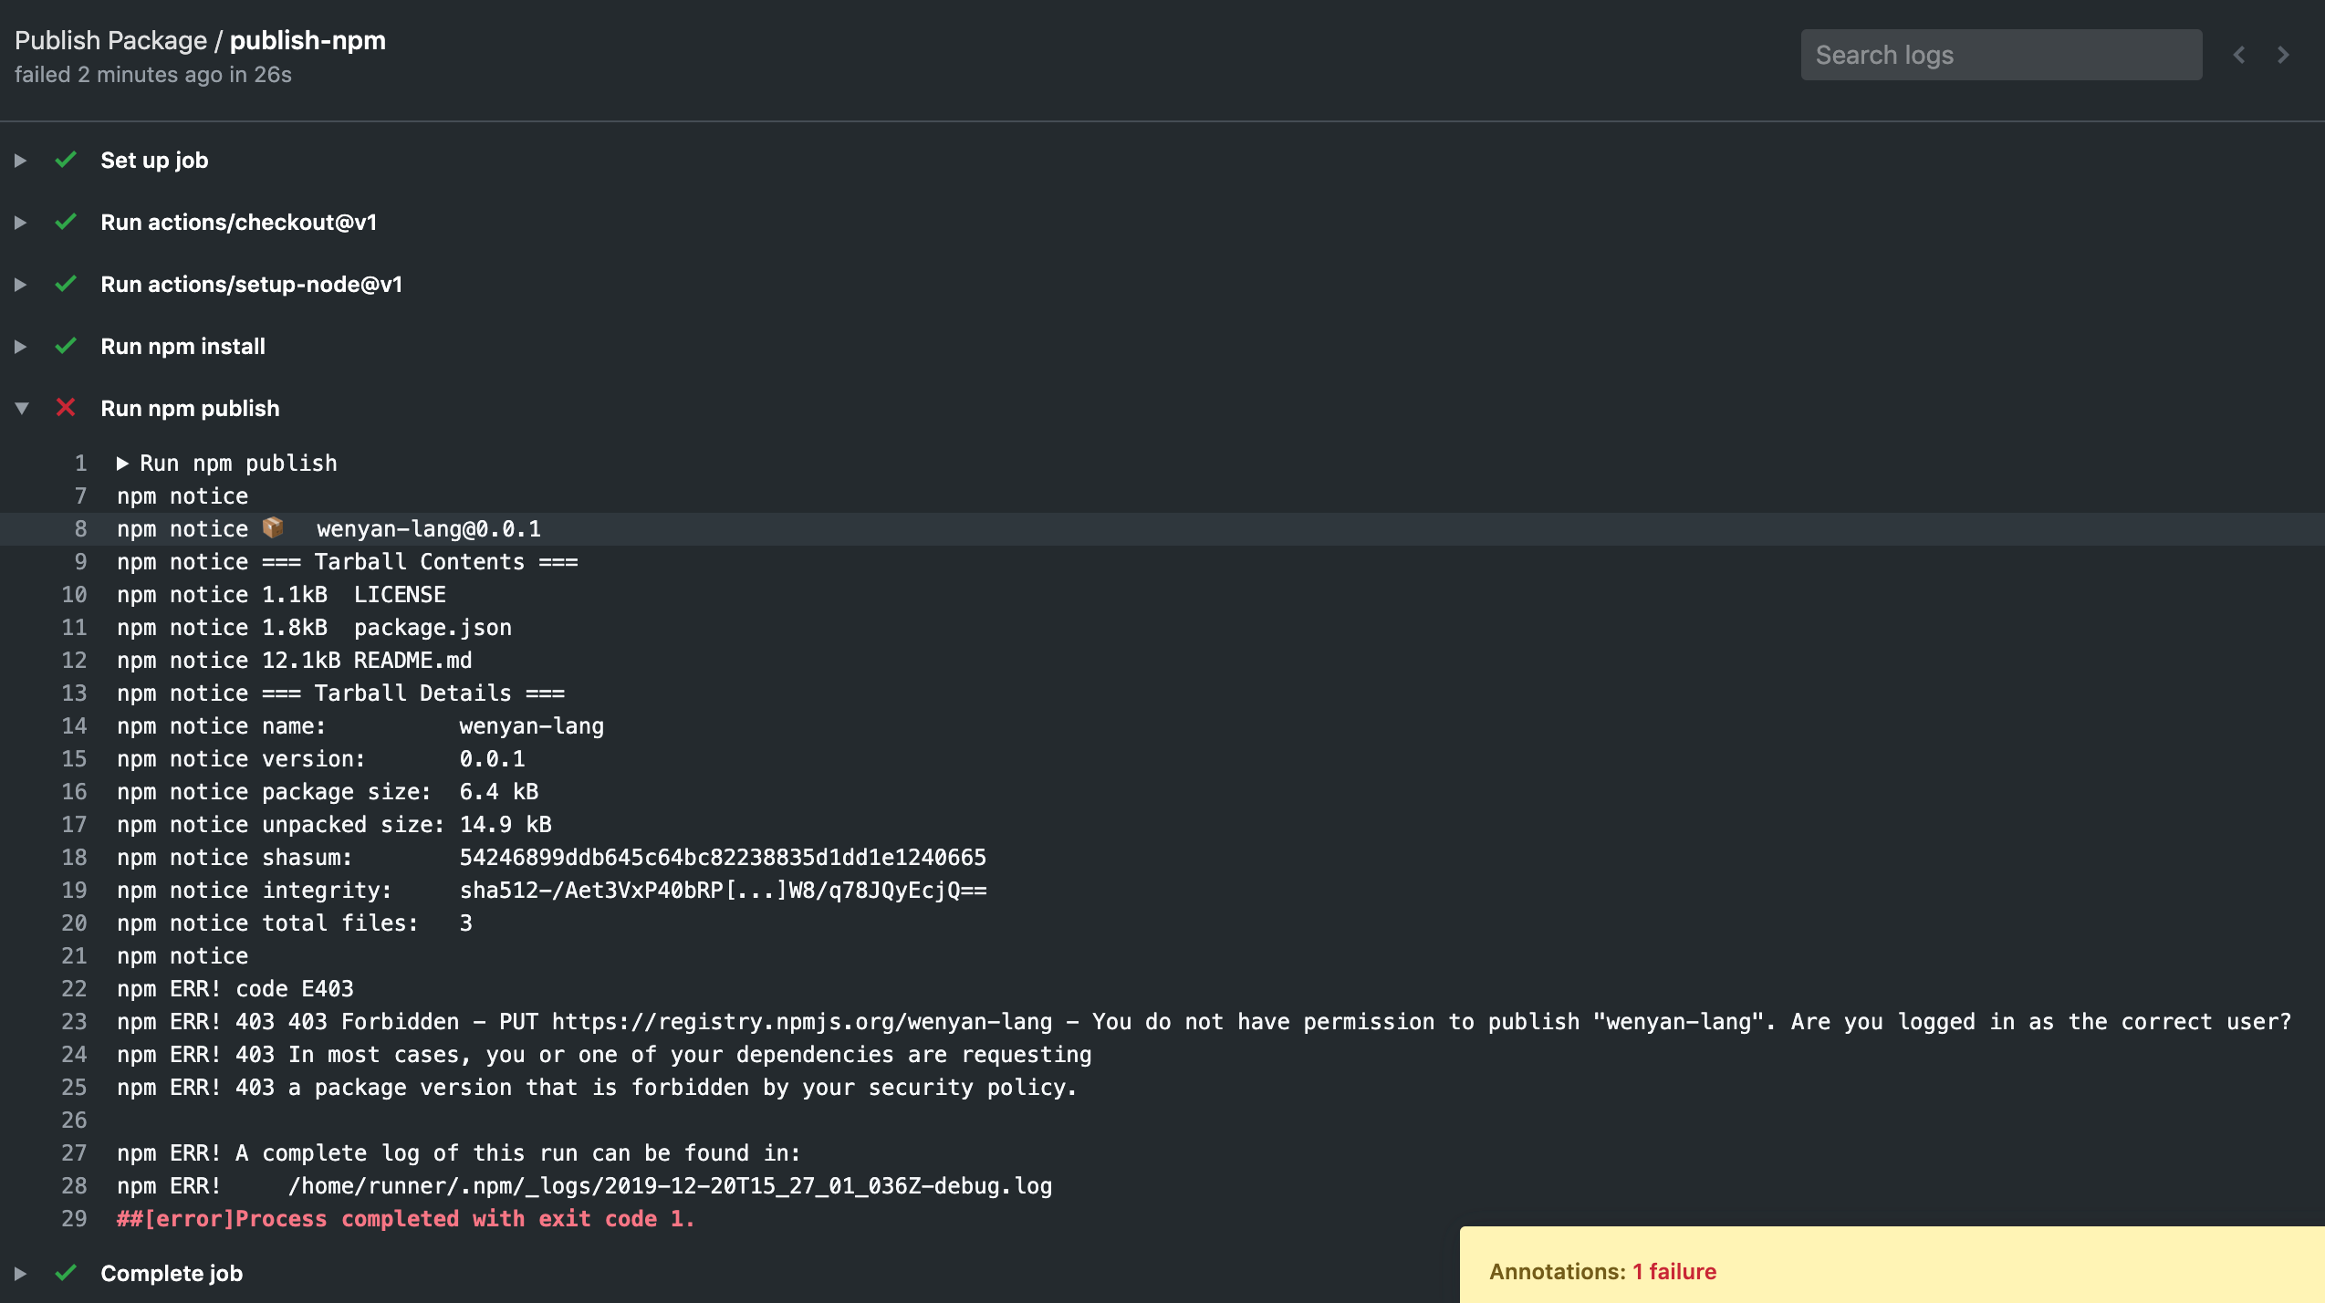Go to next search result arrow

click(2283, 55)
